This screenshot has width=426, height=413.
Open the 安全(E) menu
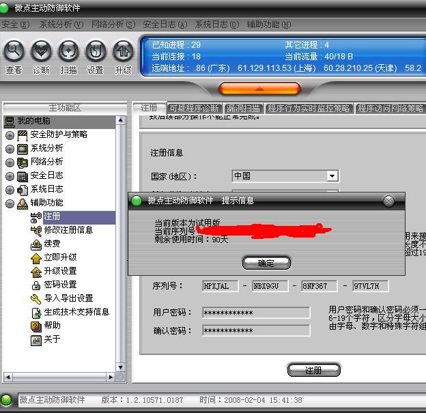(x=16, y=25)
